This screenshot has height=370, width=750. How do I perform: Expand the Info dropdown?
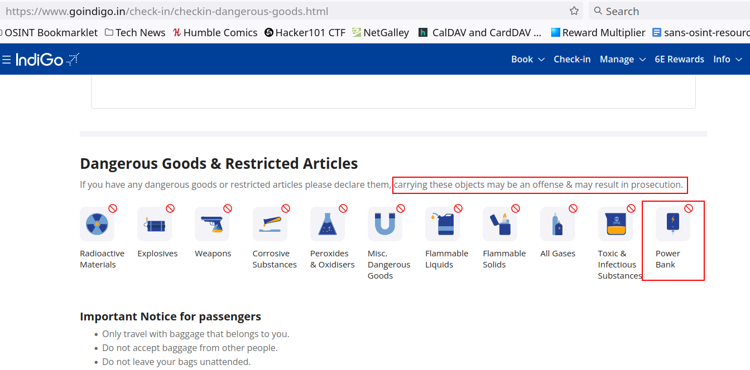pyautogui.click(x=727, y=59)
